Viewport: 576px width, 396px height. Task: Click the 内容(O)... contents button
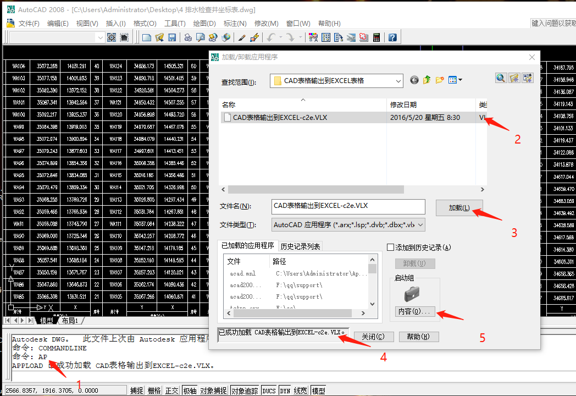(415, 311)
